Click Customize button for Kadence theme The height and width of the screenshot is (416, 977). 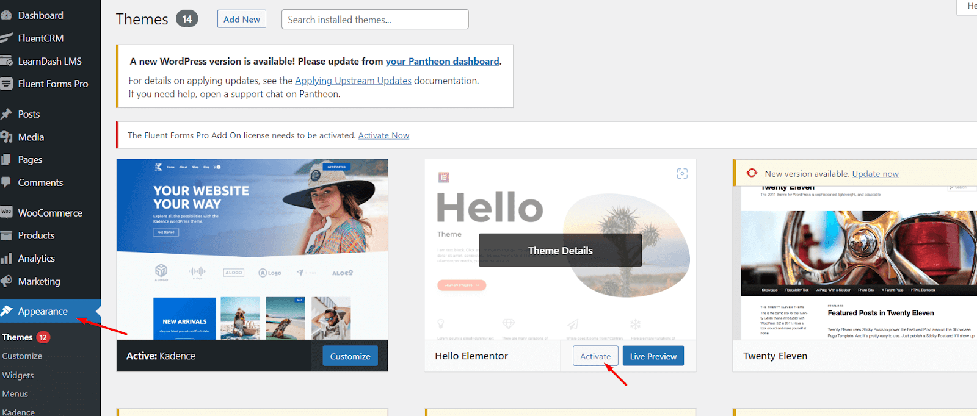(x=350, y=356)
